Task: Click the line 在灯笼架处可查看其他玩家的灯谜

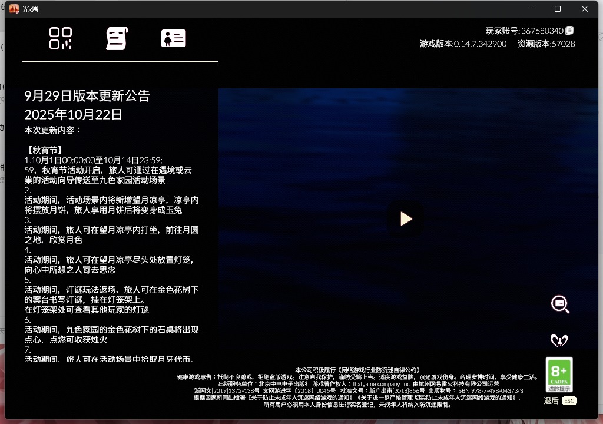Action: click(x=87, y=310)
